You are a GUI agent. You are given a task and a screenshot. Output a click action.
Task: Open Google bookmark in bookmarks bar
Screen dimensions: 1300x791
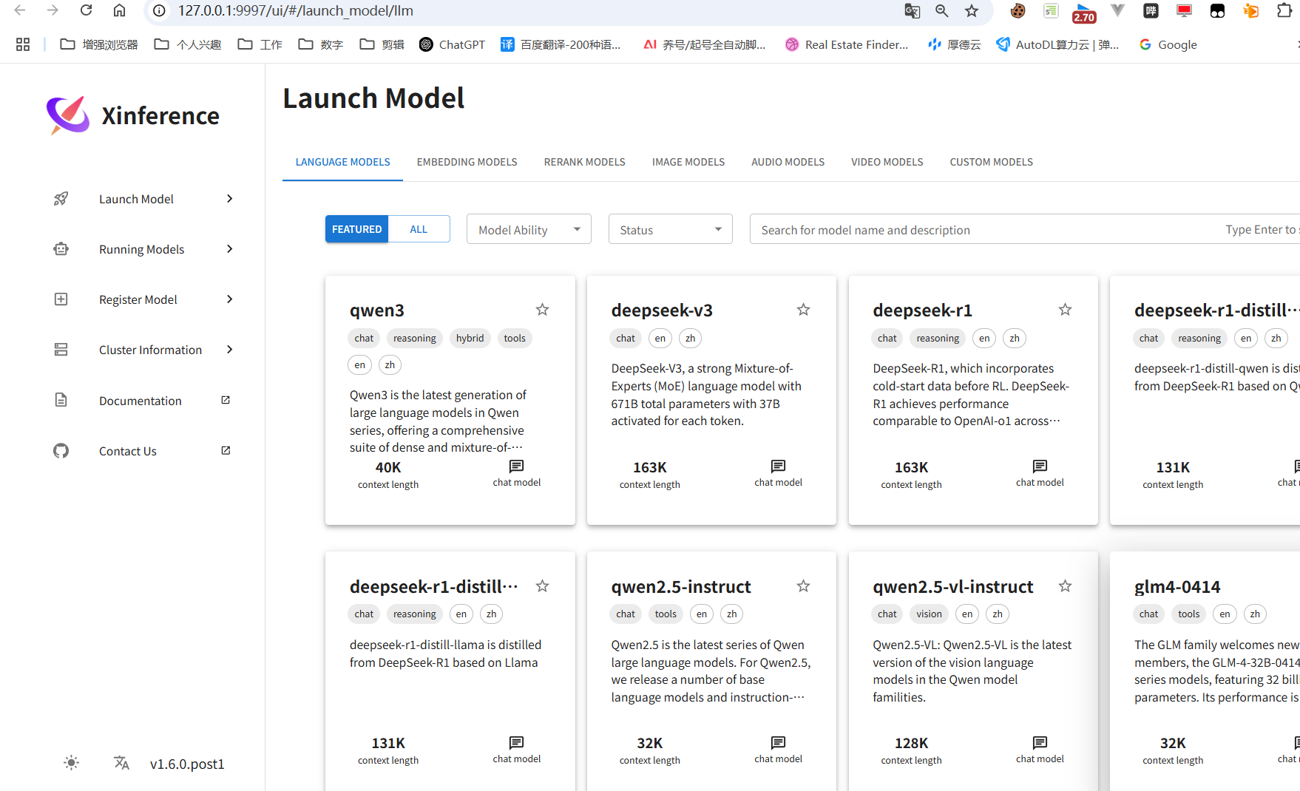1168,44
